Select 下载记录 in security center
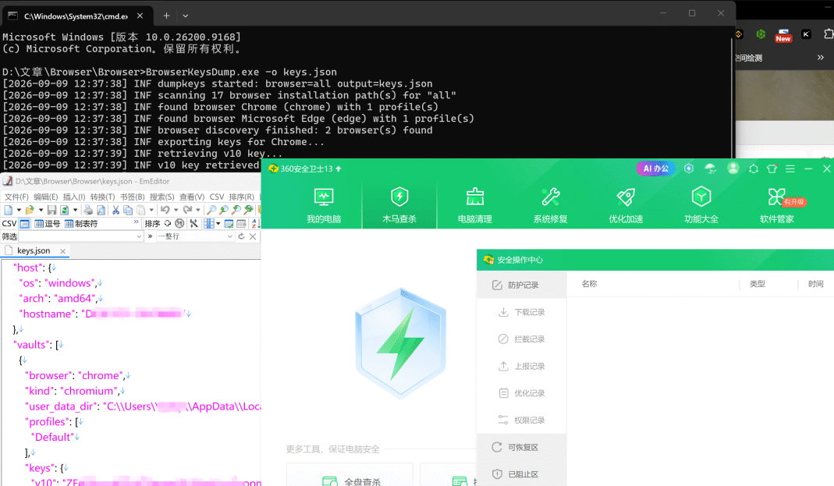The height and width of the screenshot is (486, 834). [x=521, y=312]
